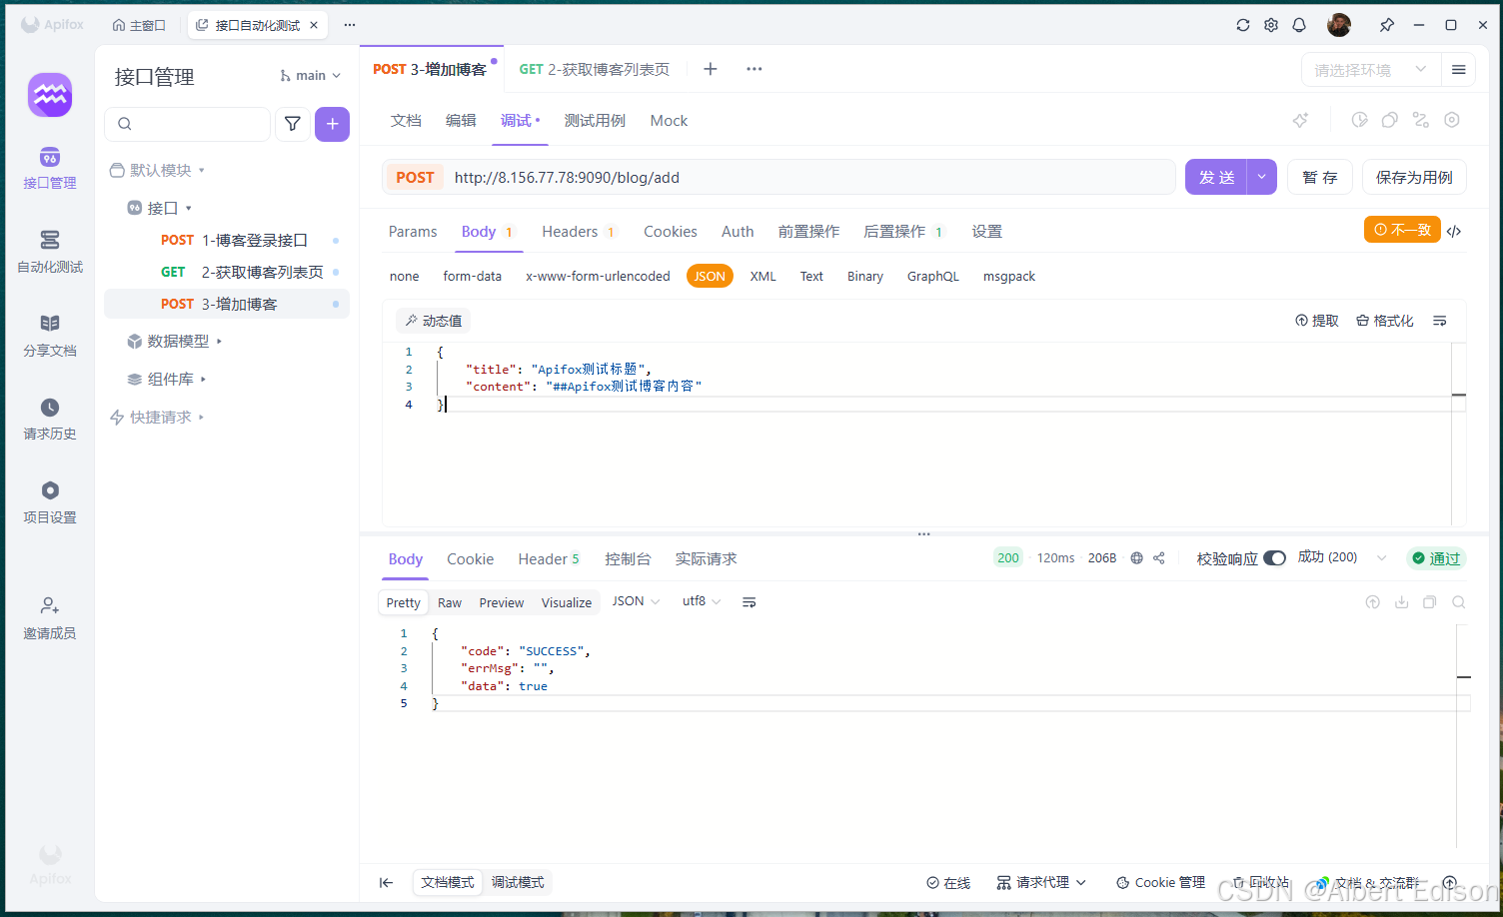Screen dimensions: 1503x917
Task: Switch to the Mock tab
Action: click(x=669, y=121)
